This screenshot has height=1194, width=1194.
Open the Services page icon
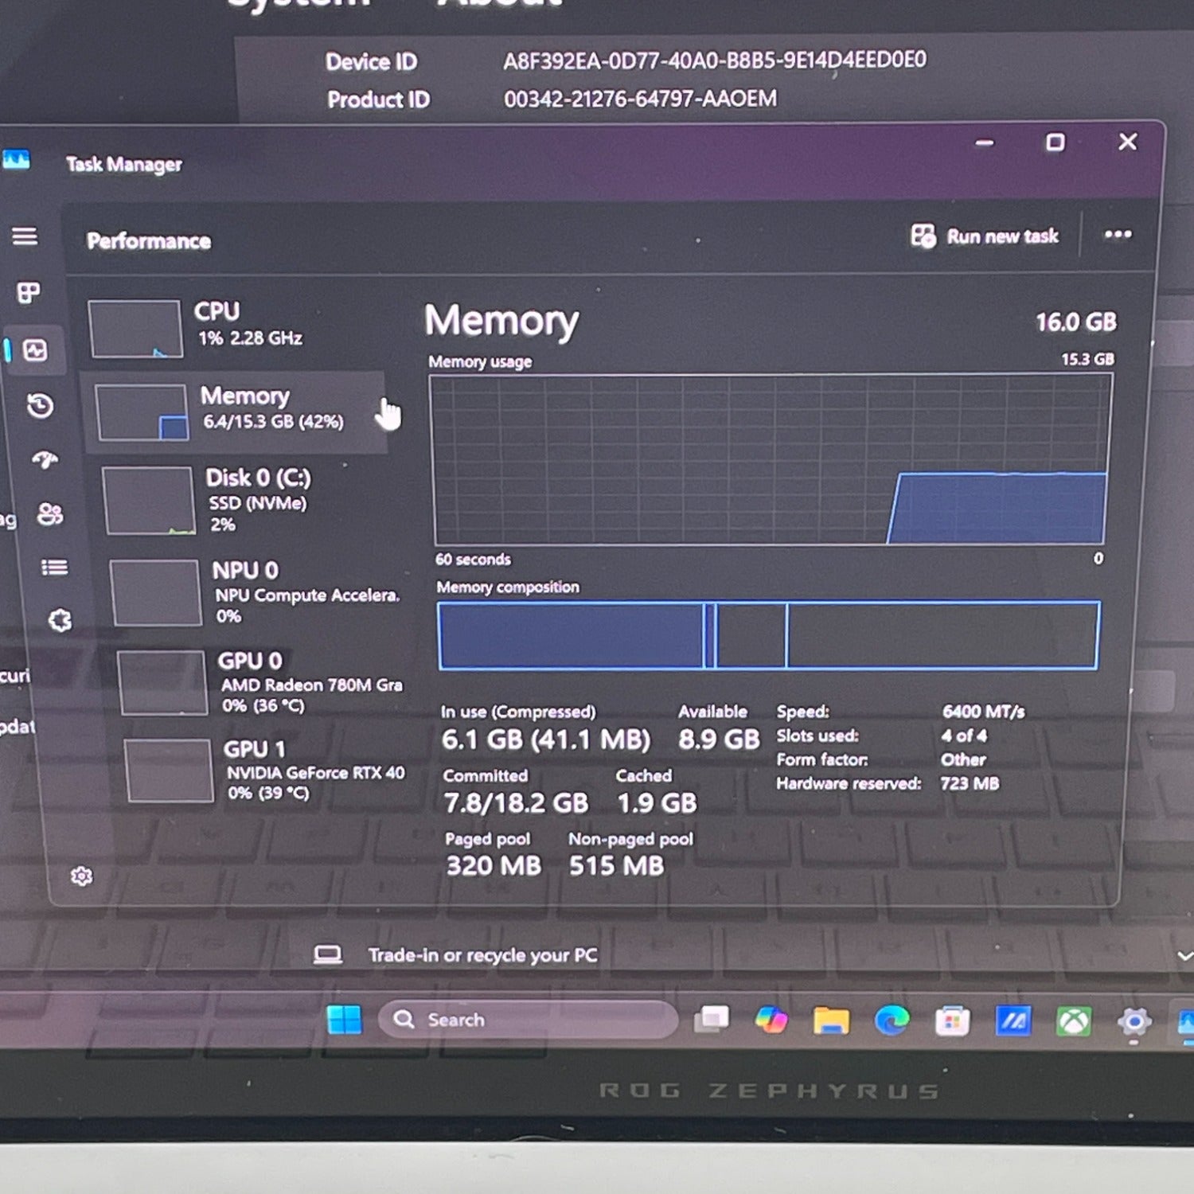coord(60,620)
